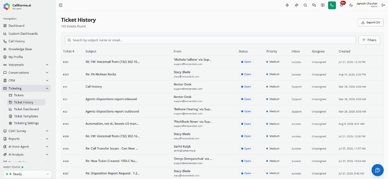Click the Call History phone icon
388x179 pixels.
[5, 42]
